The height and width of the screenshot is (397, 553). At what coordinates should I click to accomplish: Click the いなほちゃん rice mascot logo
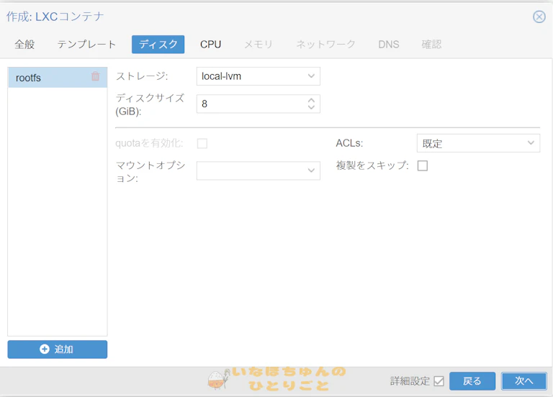pyautogui.click(x=217, y=380)
